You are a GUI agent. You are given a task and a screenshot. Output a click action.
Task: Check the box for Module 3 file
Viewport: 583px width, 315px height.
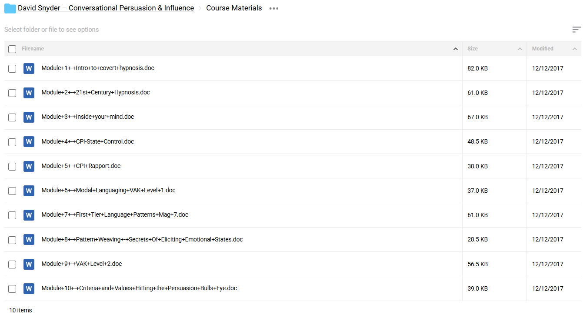12,117
